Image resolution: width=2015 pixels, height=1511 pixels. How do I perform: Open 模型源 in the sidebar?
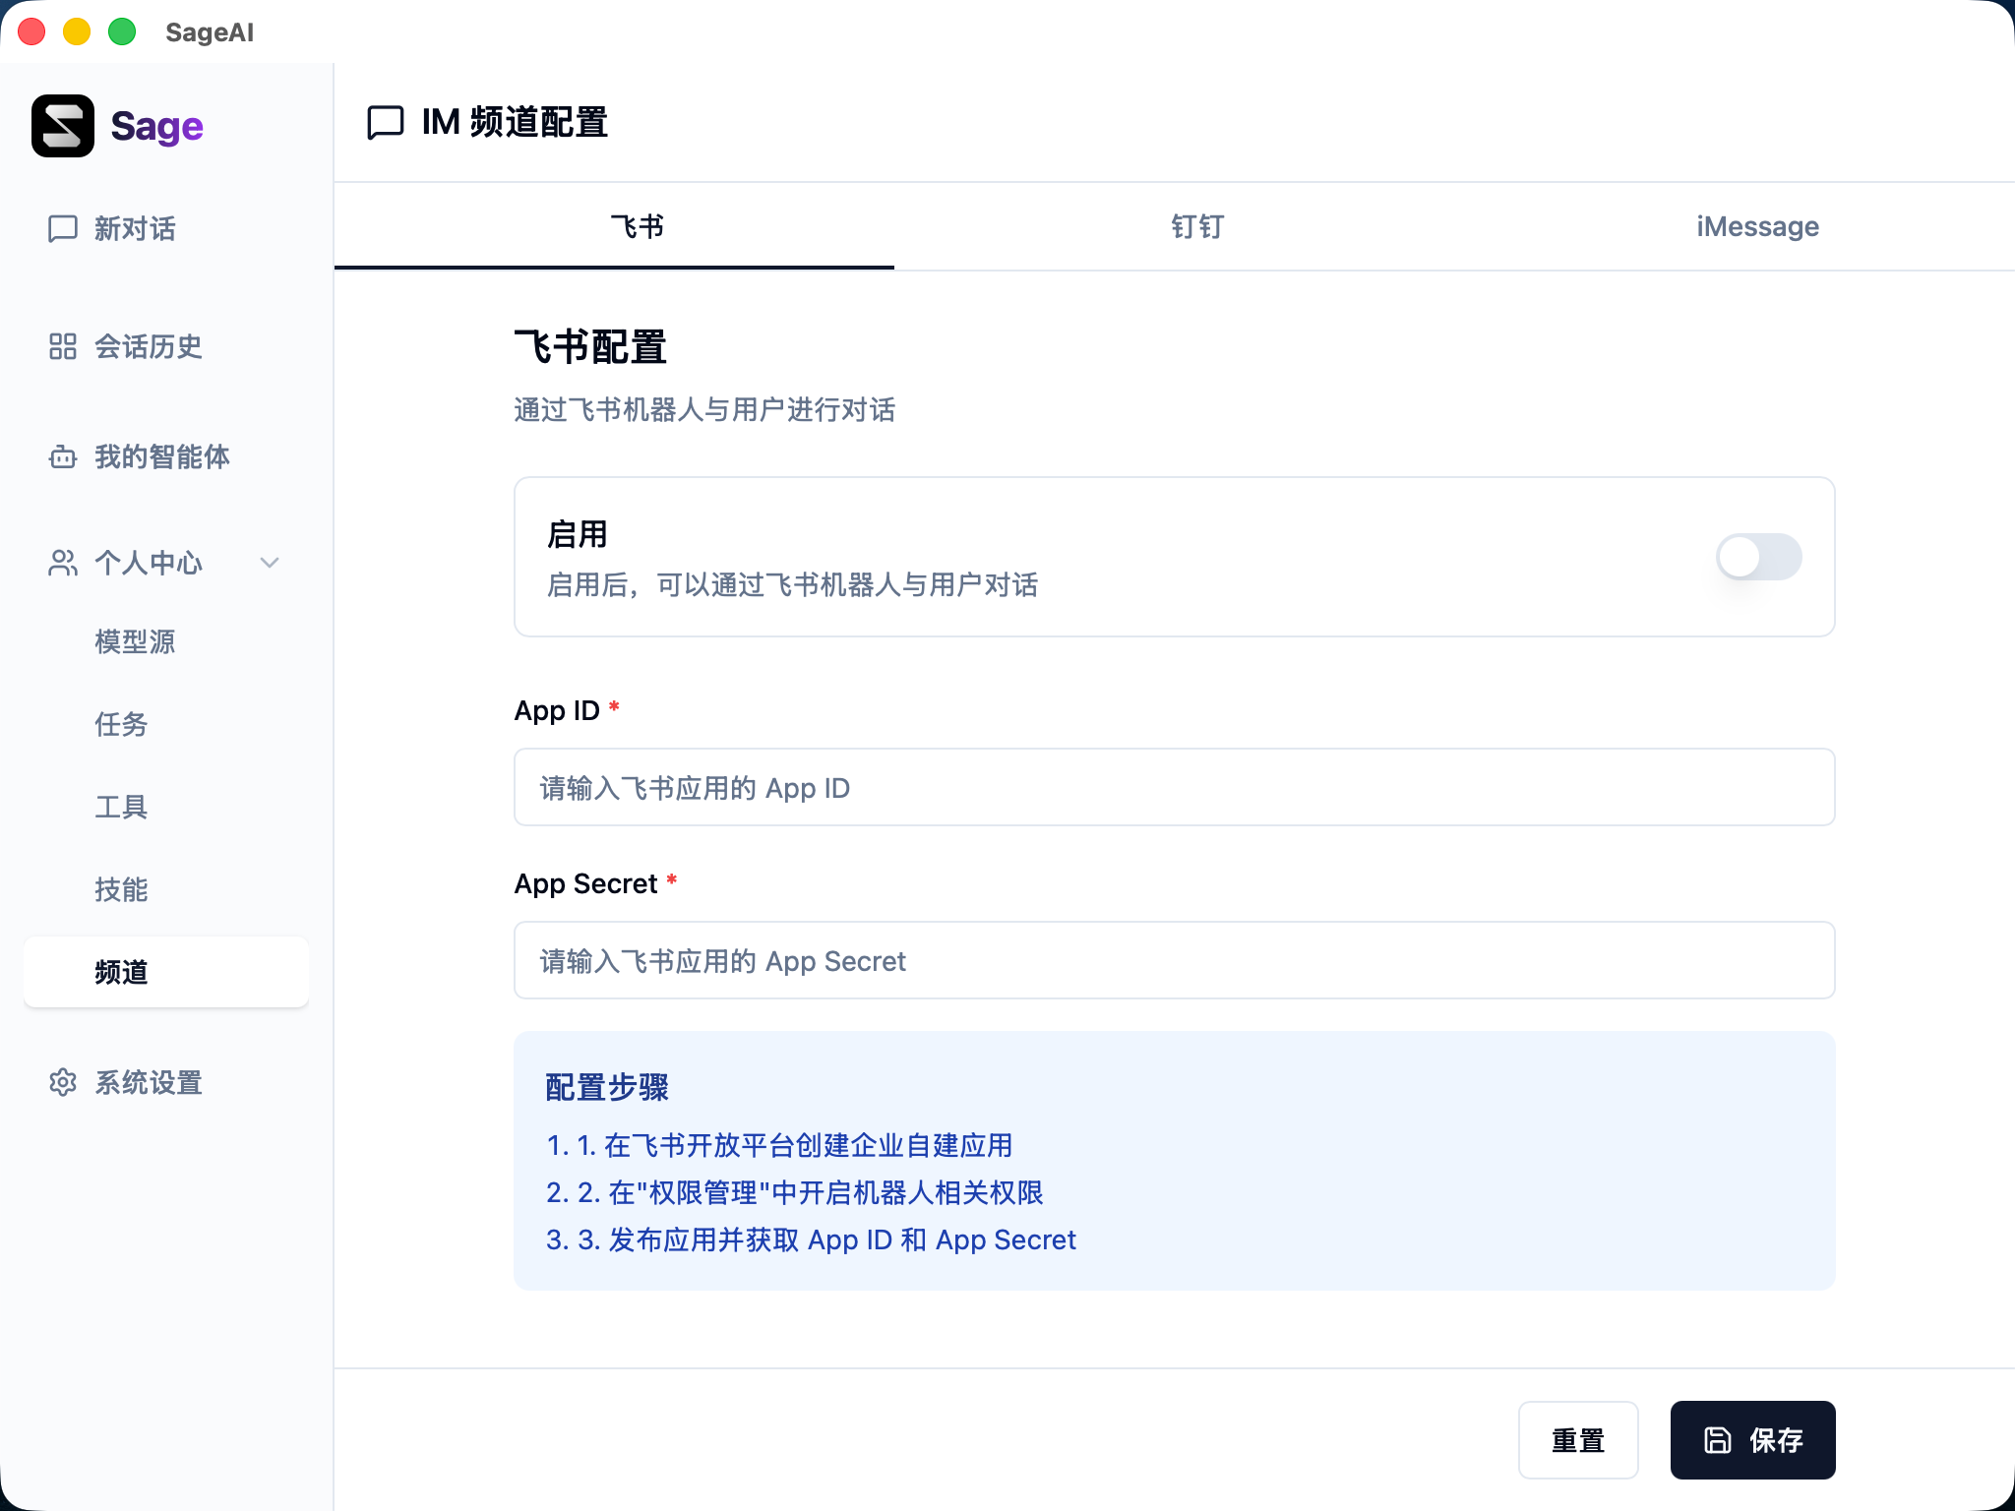click(x=135, y=641)
